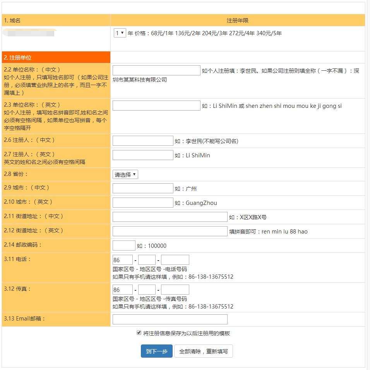Click the English registrant name field
Image resolution: width=370 pixels, height=370 pixels.
click(142, 155)
